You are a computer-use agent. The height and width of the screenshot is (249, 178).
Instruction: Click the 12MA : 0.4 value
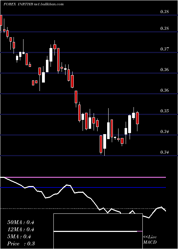point(21,229)
